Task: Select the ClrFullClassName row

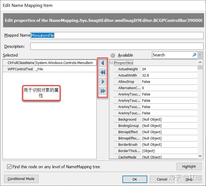Action: 49,63
